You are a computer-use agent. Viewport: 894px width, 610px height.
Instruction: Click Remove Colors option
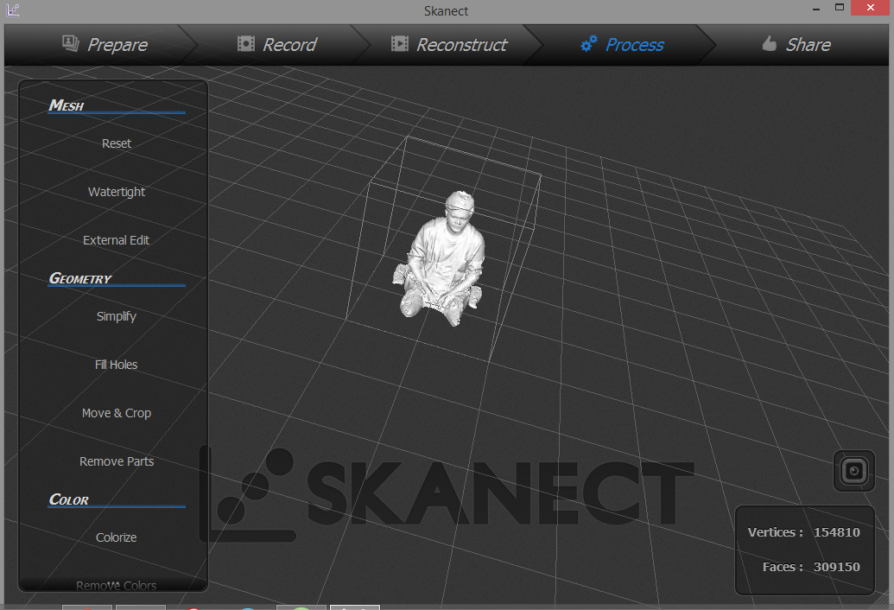point(117,586)
